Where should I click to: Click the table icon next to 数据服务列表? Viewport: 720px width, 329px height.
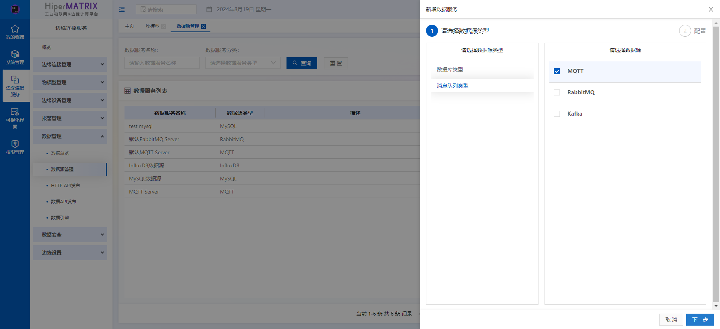coord(127,91)
